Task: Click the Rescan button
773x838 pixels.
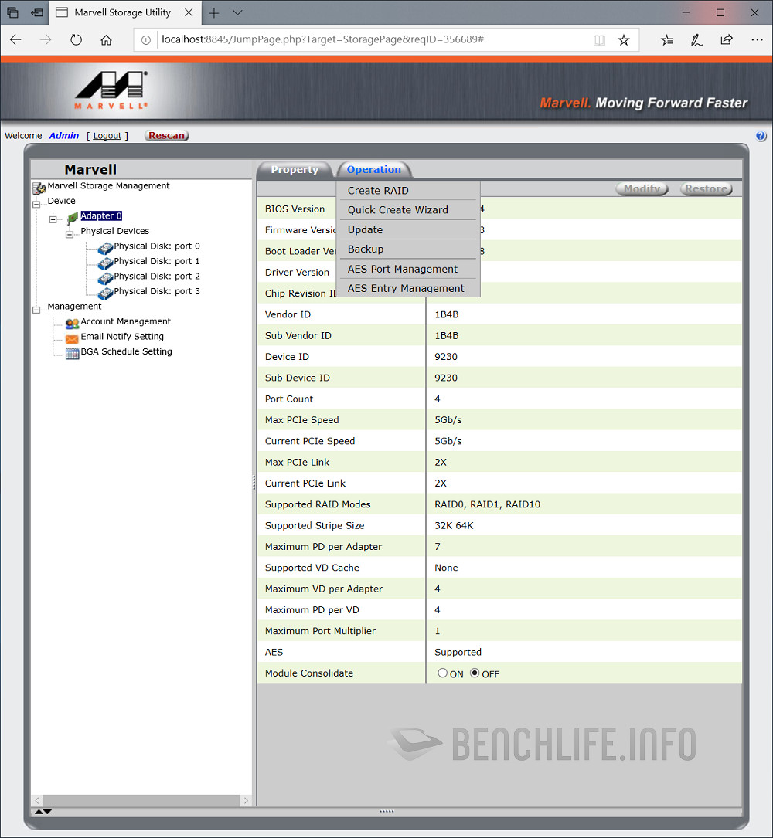Action: pyautogui.click(x=167, y=136)
